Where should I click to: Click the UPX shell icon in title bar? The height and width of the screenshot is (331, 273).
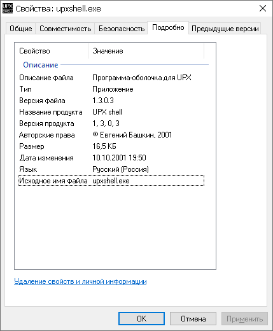(x=8, y=8)
